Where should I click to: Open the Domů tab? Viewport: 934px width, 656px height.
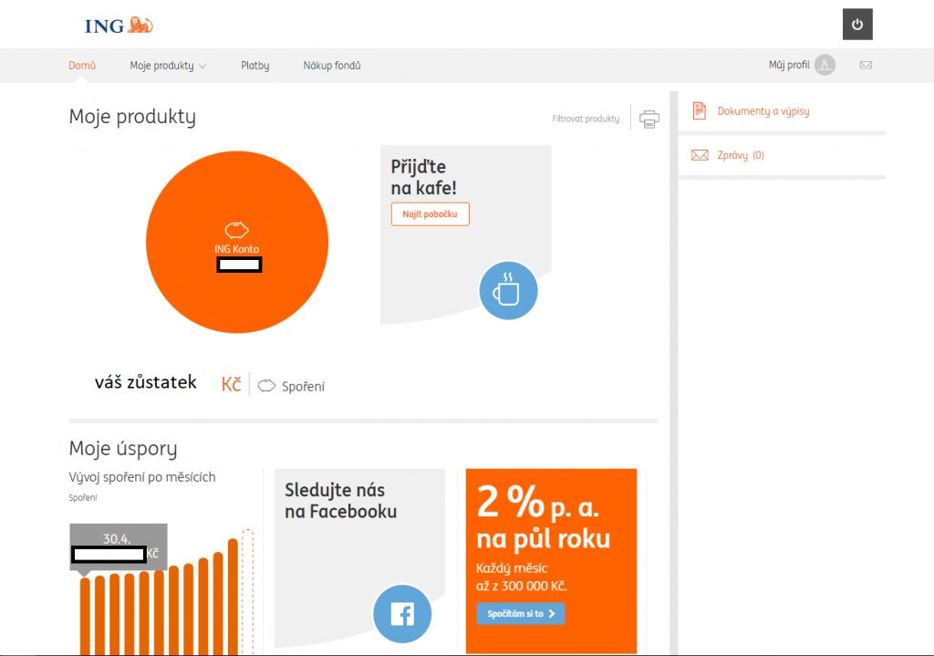(x=82, y=66)
